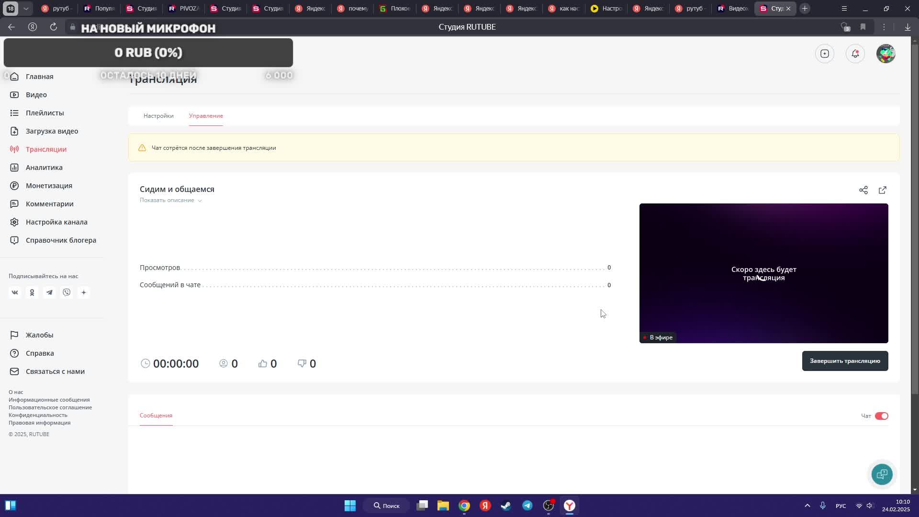Click the Viber social icon
The image size is (919, 517).
[x=67, y=292]
